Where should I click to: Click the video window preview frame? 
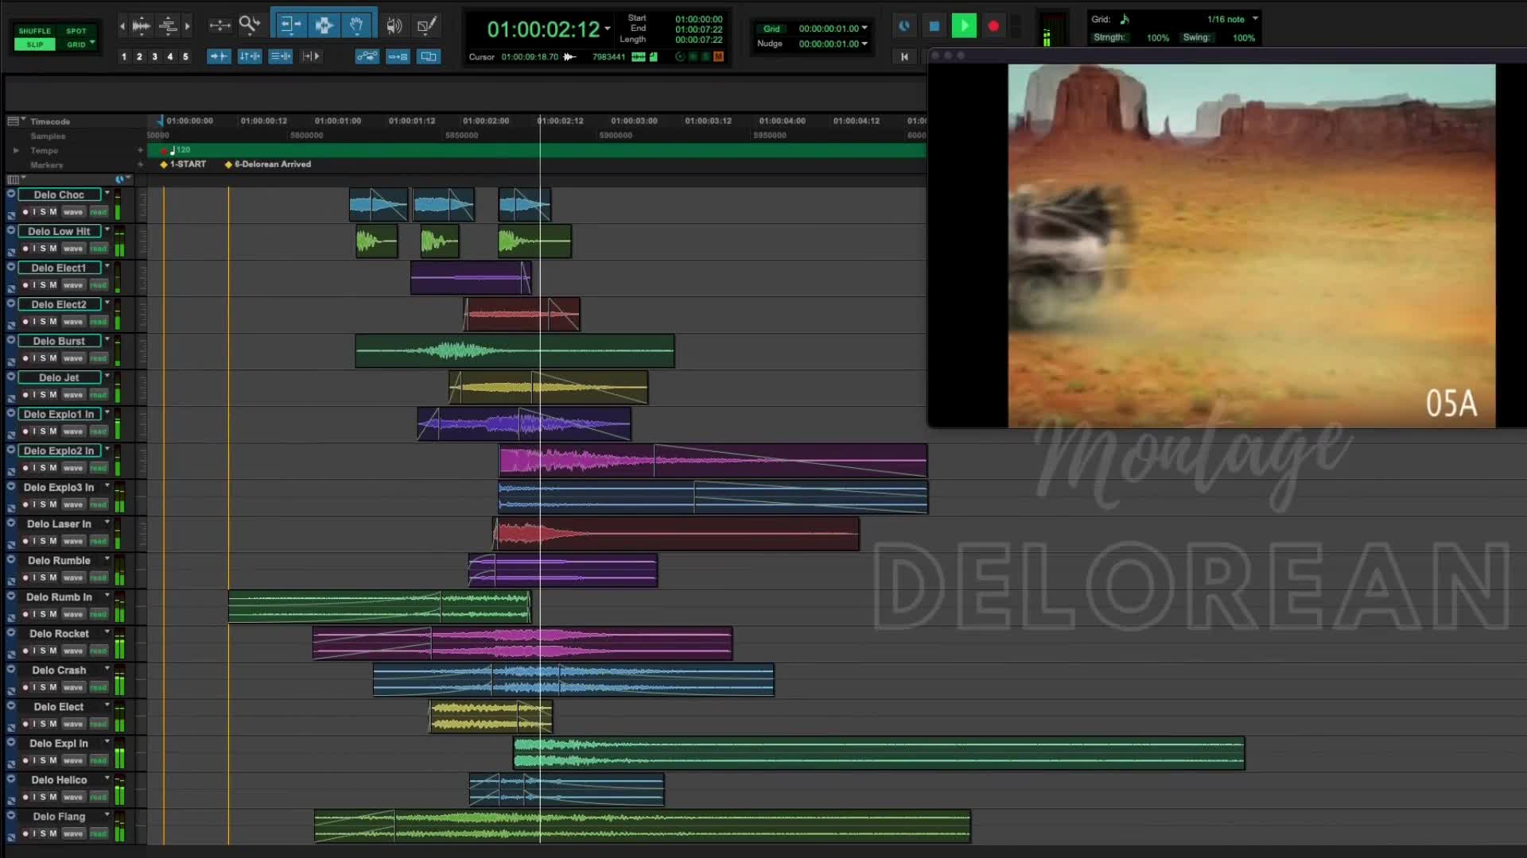1251,245
